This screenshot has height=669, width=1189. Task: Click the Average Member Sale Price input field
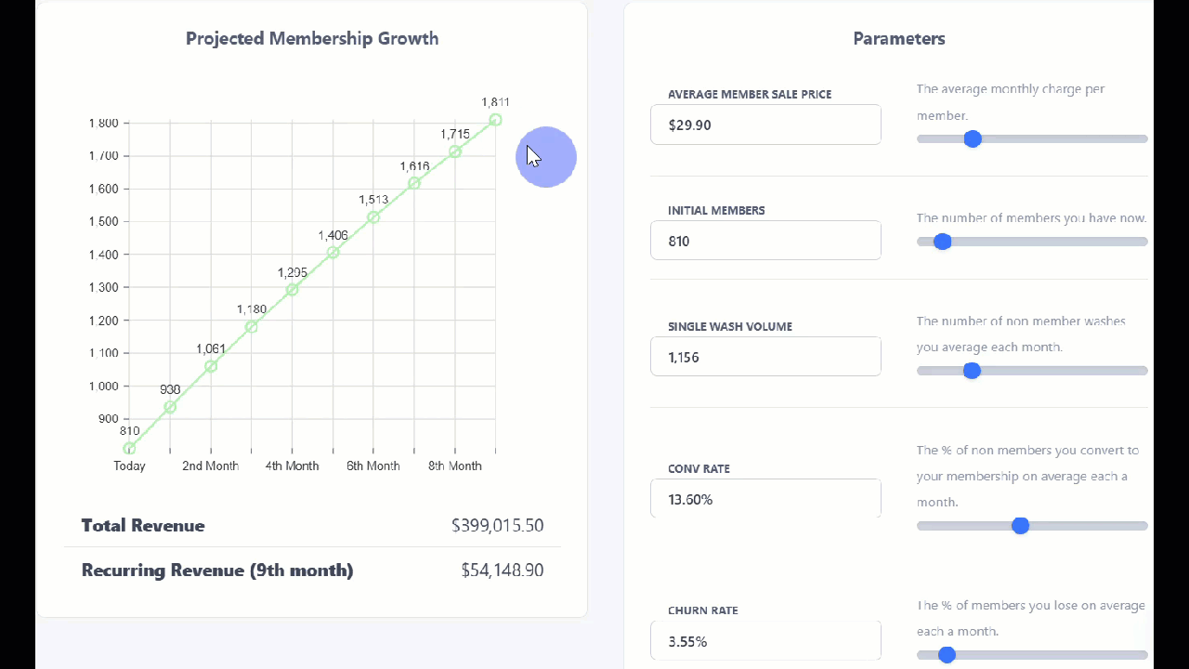coord(765,125)
